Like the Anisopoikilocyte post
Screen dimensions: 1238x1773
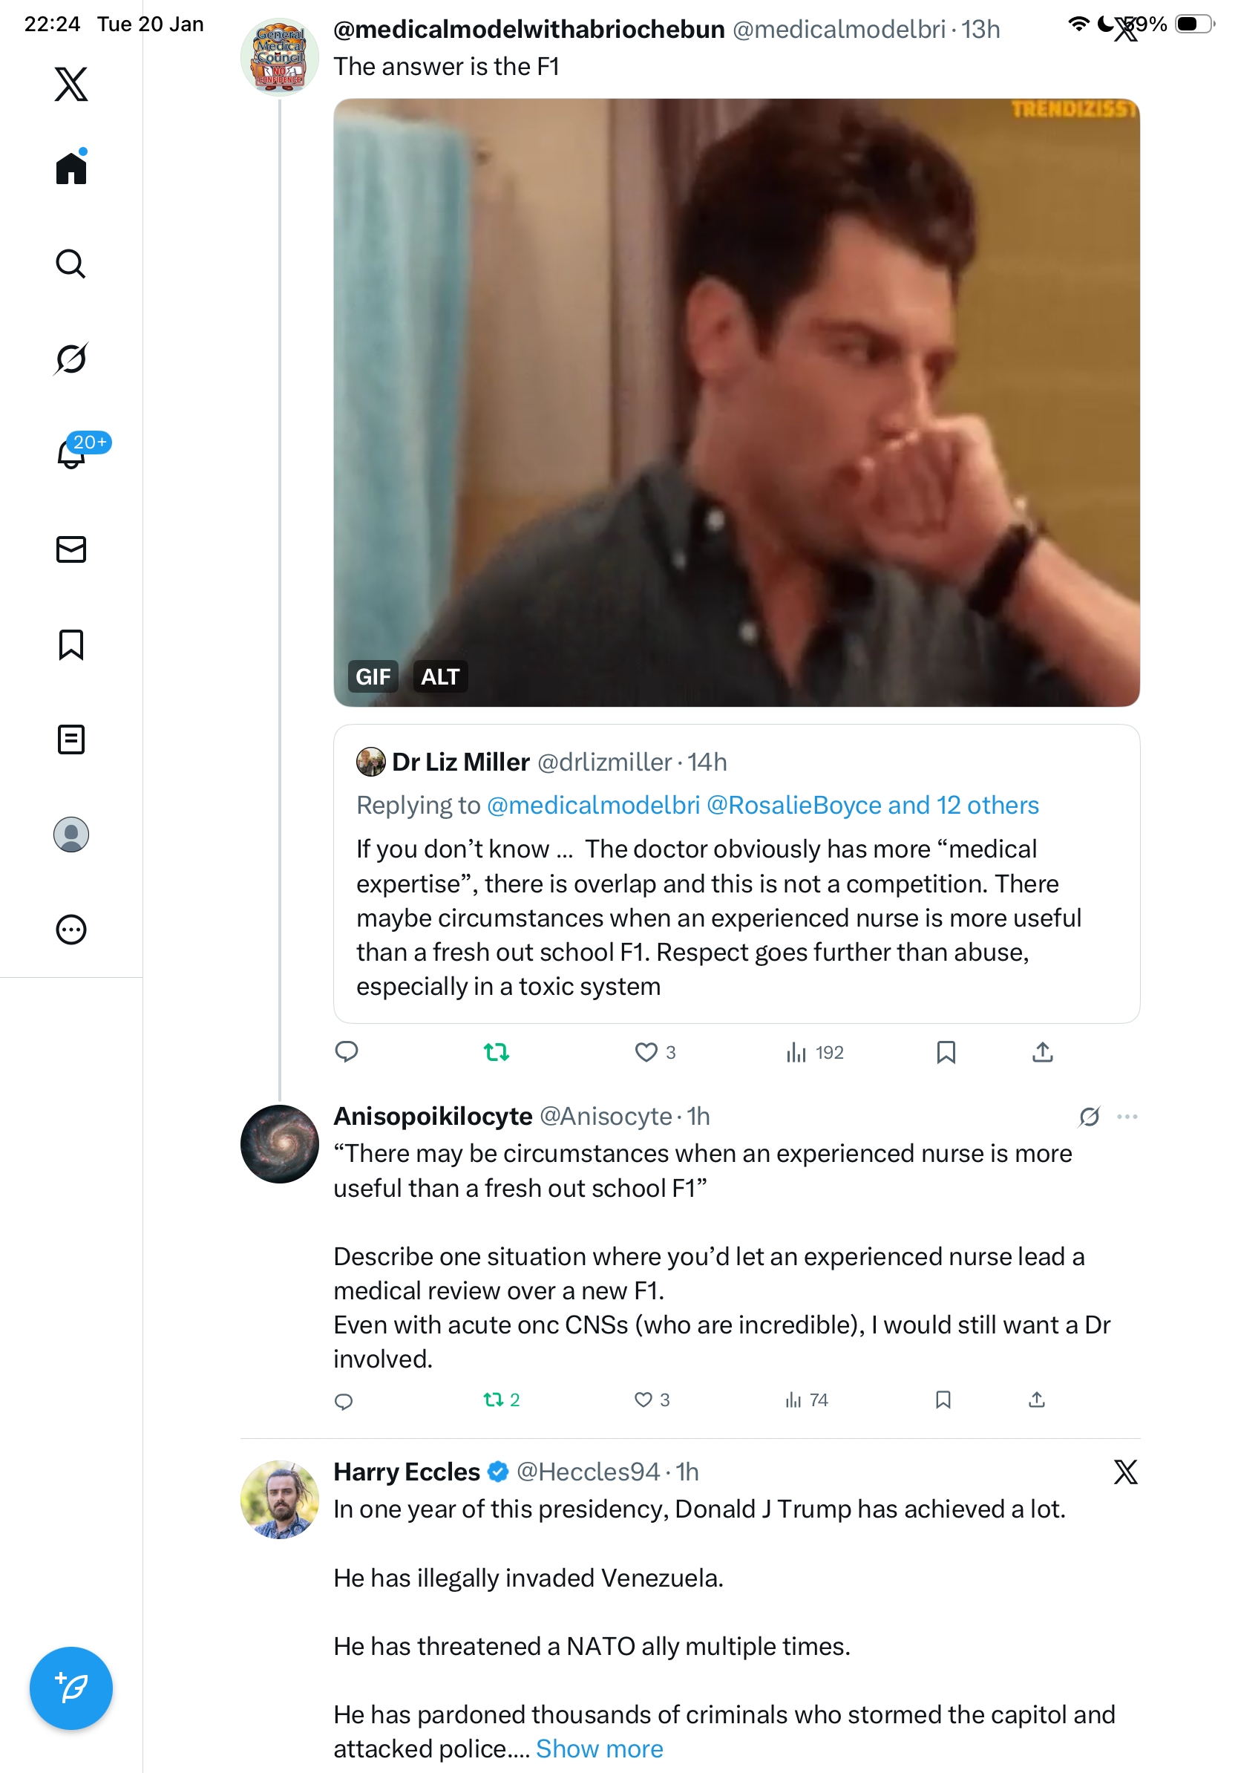[643, 1400]
